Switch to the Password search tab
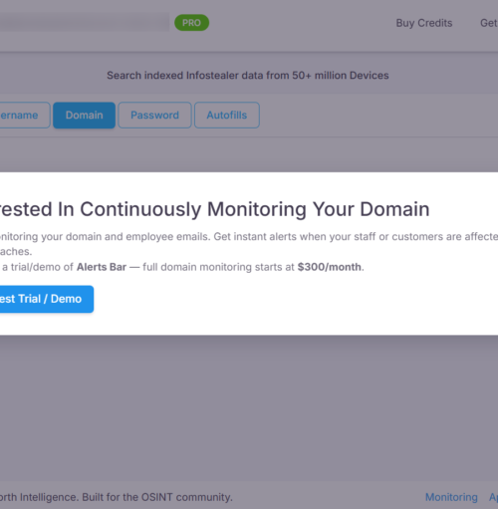Viewport: 498px width, 509px height. (154, 116)
